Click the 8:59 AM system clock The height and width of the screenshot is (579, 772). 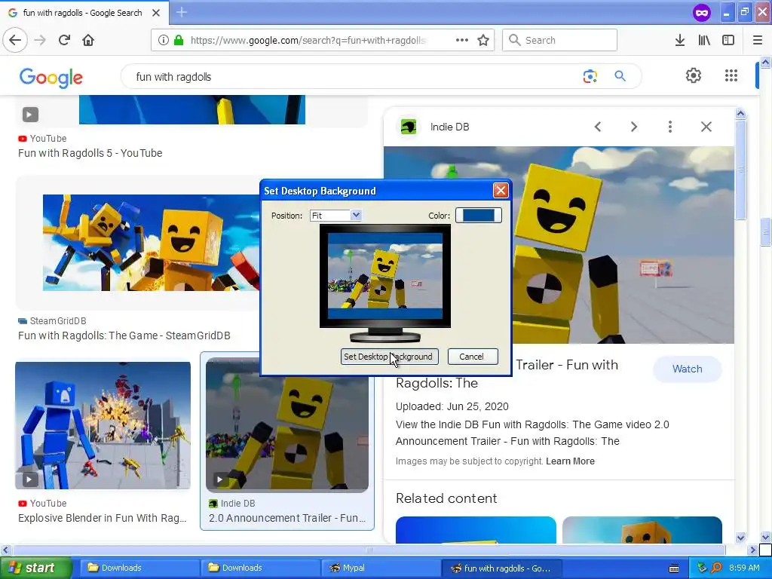(x=744, y=568)
